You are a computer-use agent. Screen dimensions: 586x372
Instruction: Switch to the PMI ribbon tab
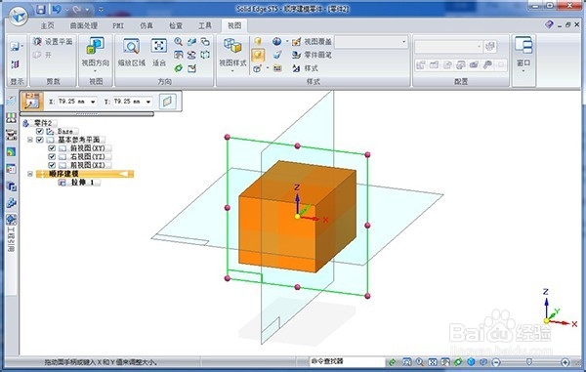pyautogui.click(x=118, y=25)
